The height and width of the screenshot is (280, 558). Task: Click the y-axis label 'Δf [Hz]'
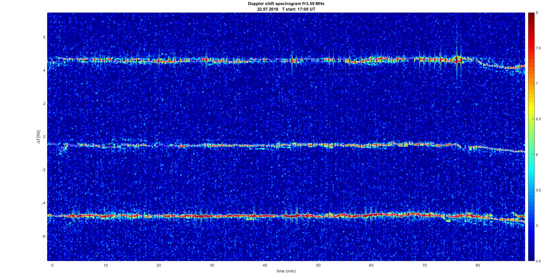click(39, 137)
